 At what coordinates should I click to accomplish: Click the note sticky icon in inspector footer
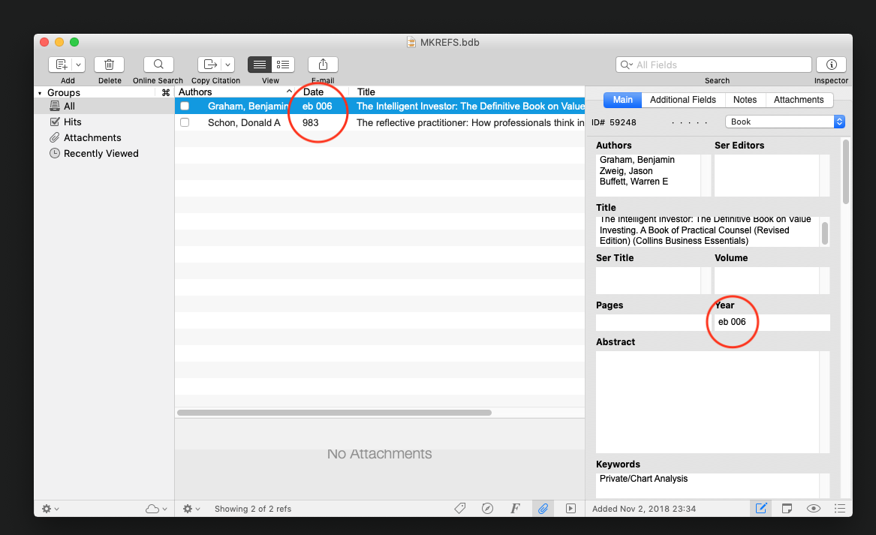tap(787, 508)
